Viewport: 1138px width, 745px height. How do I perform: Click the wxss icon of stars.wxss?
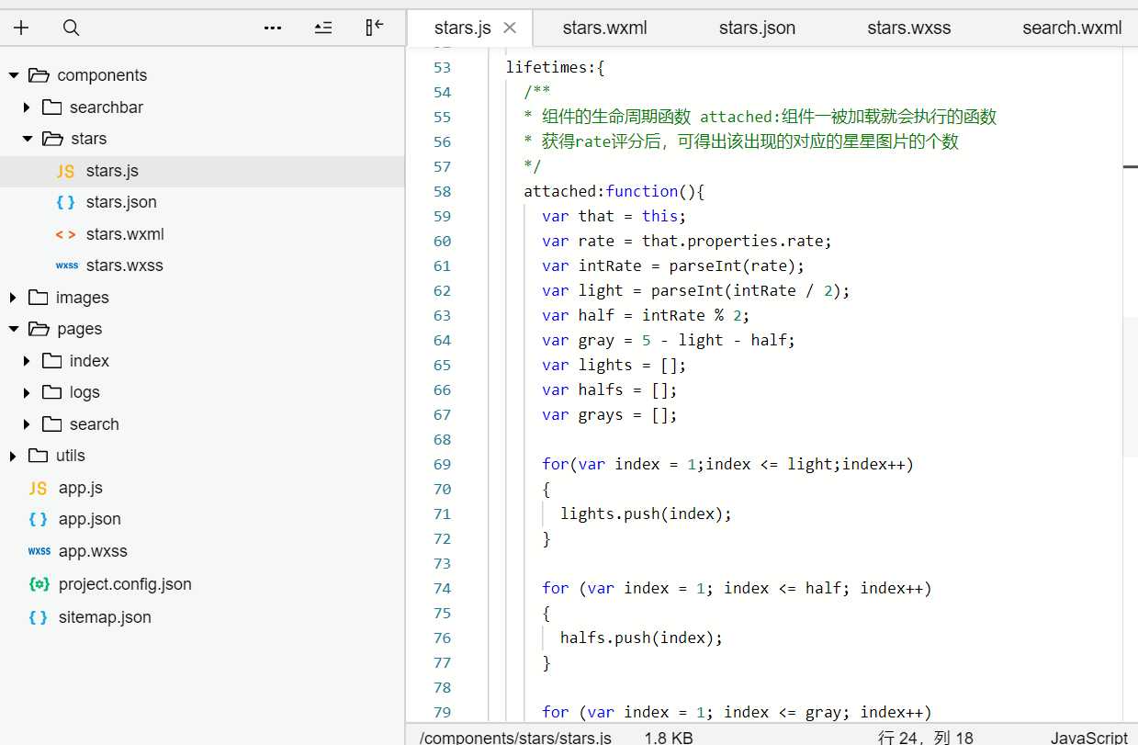66,265
